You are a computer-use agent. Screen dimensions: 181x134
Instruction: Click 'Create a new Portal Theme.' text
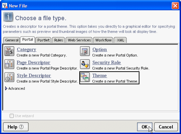[115, 81]
